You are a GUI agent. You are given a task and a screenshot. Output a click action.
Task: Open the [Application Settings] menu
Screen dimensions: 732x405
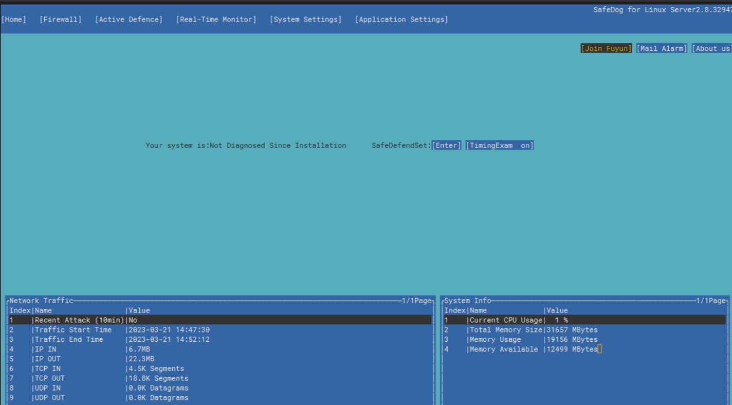click(401, 20)
